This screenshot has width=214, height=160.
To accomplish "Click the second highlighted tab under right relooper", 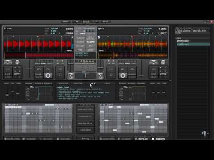I will 141,139.
